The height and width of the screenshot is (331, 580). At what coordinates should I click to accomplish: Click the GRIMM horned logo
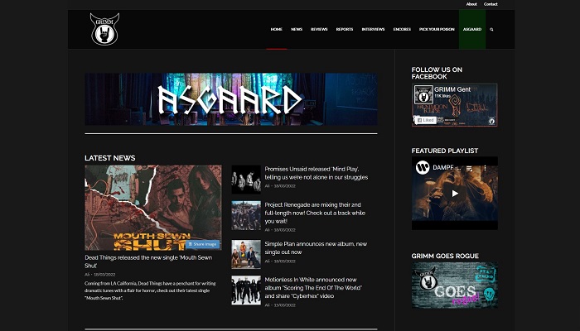click(x=104, y=29)
